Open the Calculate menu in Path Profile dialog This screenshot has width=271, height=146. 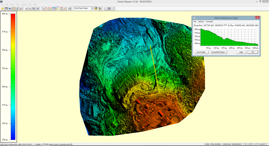(x=209, y=21)
